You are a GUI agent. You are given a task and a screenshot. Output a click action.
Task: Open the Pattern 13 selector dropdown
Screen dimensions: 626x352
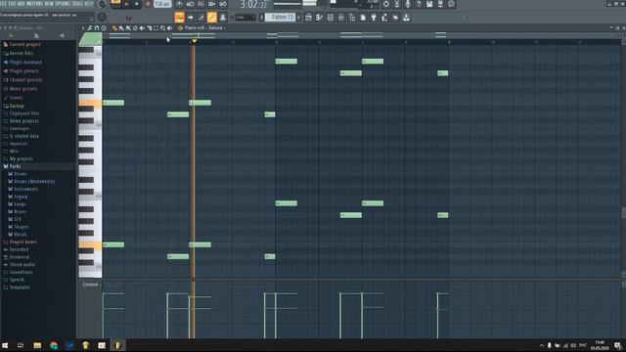coord(282,18)
